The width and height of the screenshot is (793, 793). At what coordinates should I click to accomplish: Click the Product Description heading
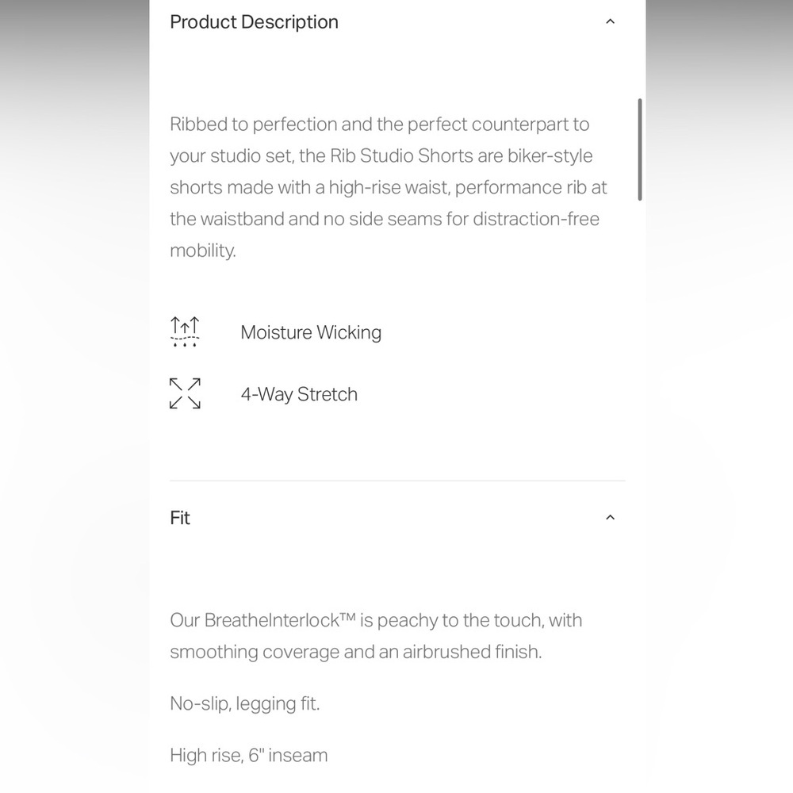click(254, 22)
